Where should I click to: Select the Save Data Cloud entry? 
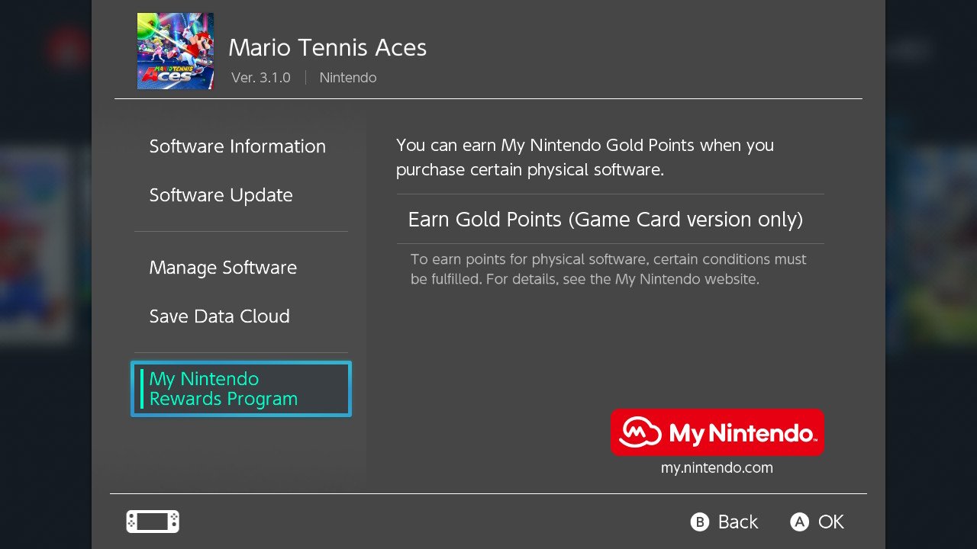tap(220, 316)
